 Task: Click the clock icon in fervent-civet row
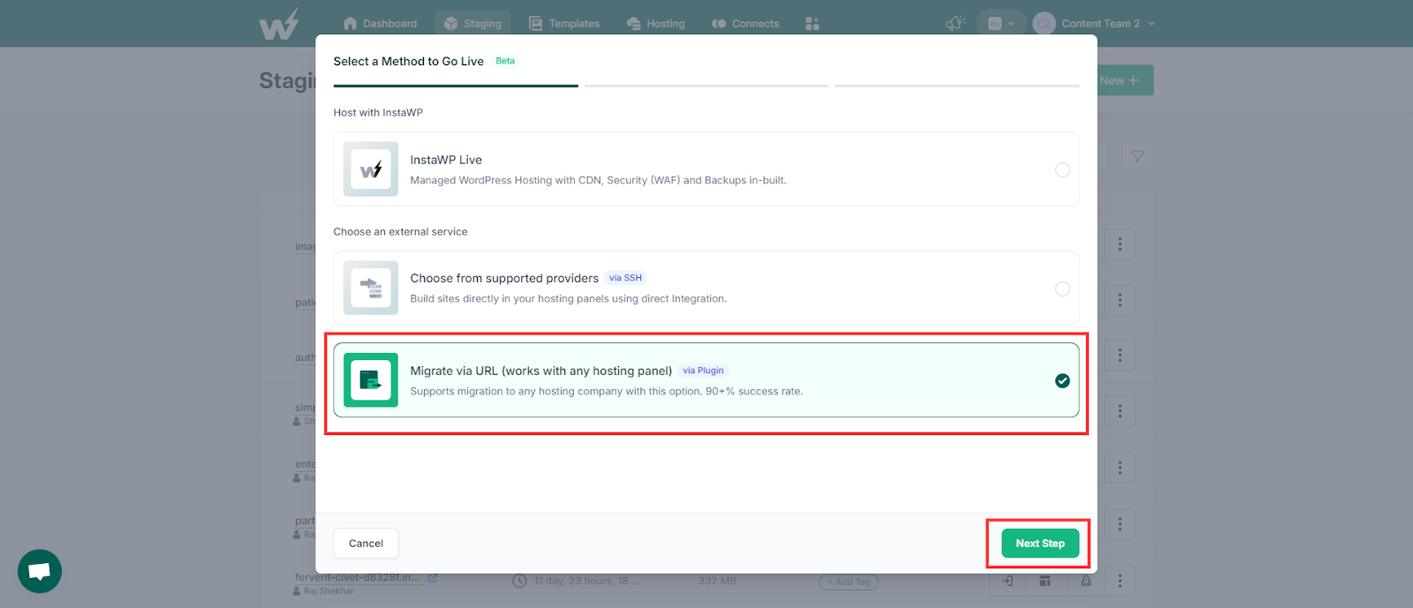(519, 581)
